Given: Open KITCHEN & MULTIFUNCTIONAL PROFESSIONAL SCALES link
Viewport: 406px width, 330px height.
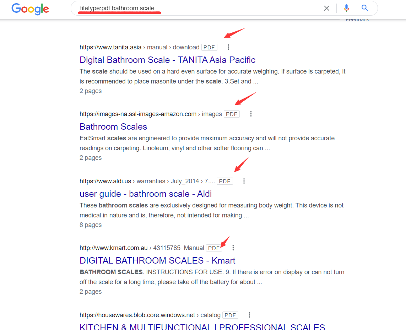Looking at the screenshot, I should [x=202, y=327].
